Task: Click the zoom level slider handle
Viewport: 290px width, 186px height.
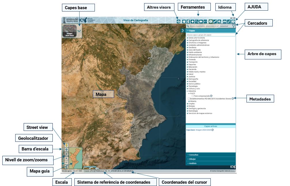Action: (x=63, y=163)
